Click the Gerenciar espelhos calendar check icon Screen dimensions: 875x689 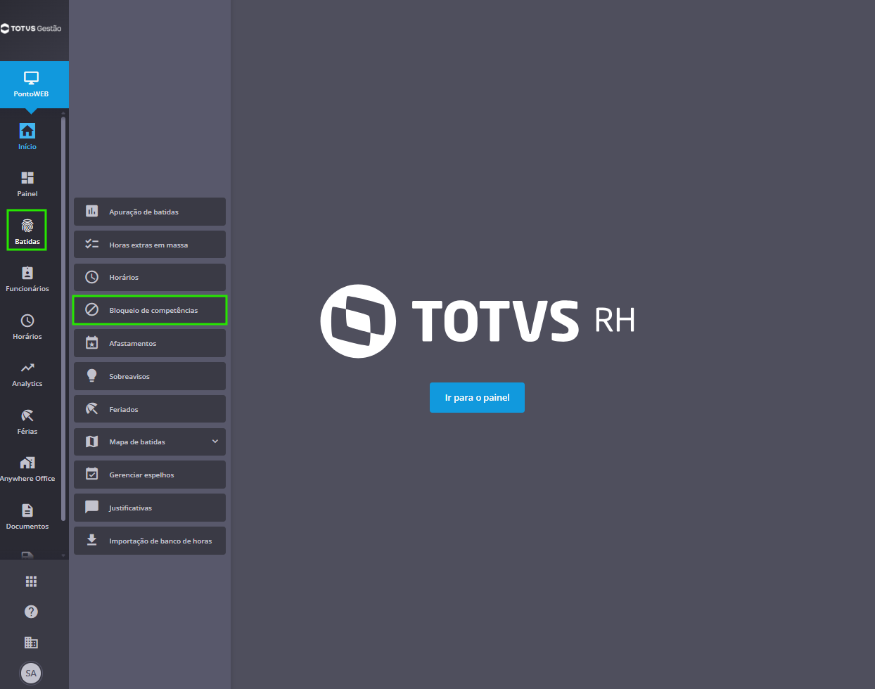(91, 474)
